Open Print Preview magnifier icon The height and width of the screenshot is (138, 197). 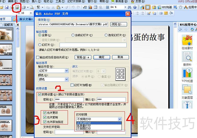32,7
